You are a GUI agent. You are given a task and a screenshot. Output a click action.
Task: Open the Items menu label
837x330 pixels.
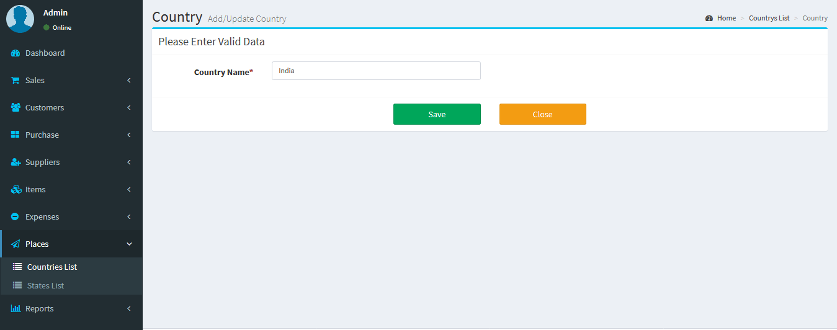pyautogui.click(x=35, y=189)
